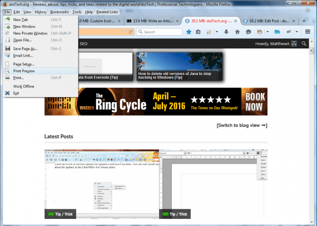The height and width of the screenshot is (226, 317).
Task: Click the chat bubble toolbar icon
Action: (248, 32)
